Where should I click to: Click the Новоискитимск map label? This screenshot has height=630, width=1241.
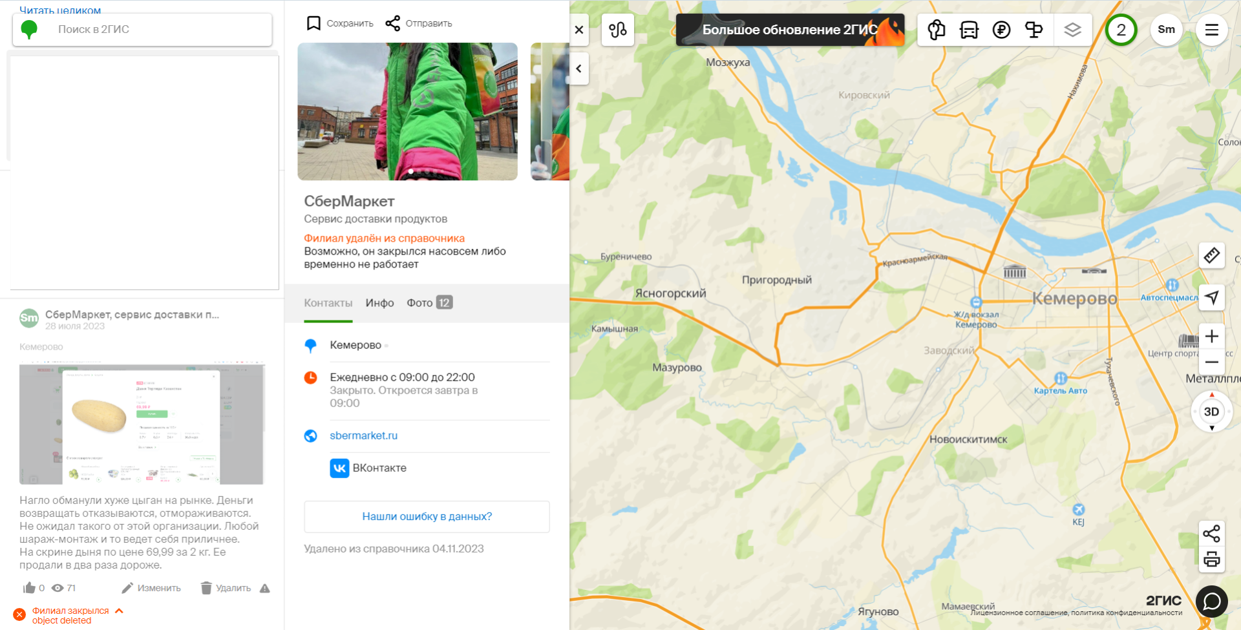coord(968,439)
